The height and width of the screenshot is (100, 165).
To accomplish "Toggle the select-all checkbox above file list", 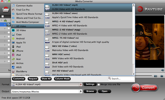I will coord(3,16).
